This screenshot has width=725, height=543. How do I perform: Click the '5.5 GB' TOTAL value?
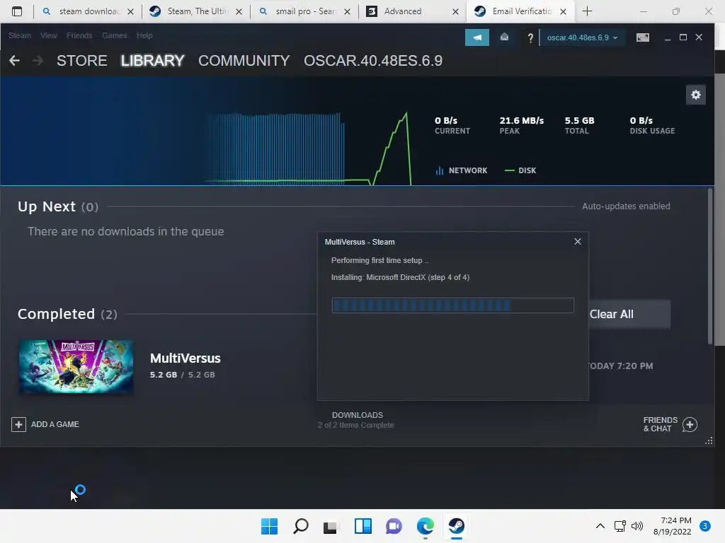point(579,120)
